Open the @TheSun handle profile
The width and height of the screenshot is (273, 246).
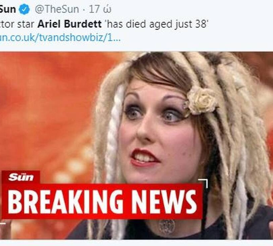pos(57,9)
